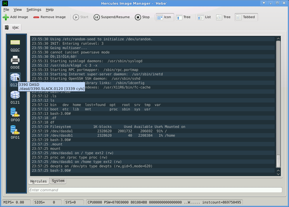Image resolution: width=289 pixels, height=207 pixels.
Task: Select the 0121 DASD disk icon
Action: [15, 97]
